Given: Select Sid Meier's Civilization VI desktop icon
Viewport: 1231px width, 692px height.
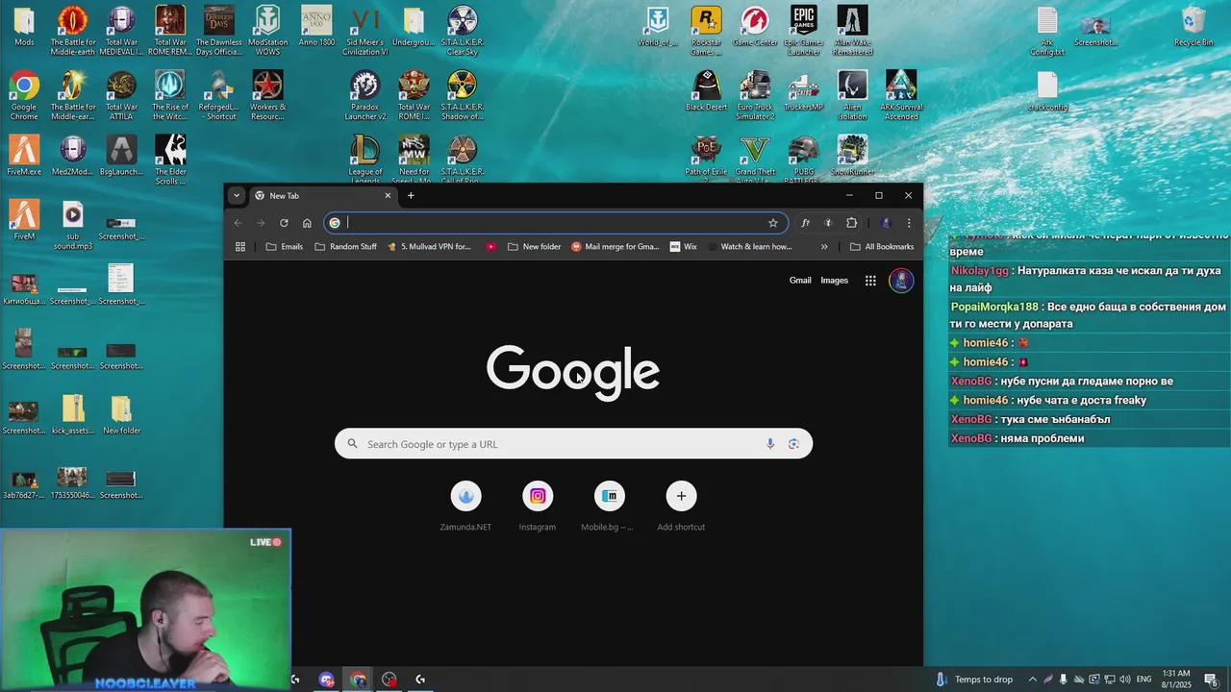Looking at the screenshot, I should [365, 30].
